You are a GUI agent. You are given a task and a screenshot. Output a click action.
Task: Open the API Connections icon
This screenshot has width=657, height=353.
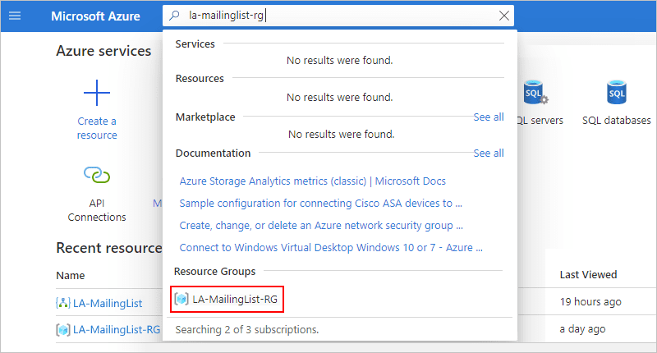point(97,175)
